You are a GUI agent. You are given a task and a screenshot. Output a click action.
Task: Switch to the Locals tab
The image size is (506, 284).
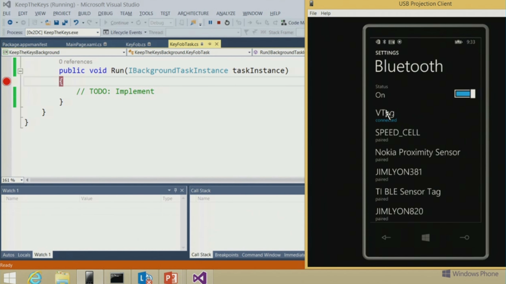[24, 255]
